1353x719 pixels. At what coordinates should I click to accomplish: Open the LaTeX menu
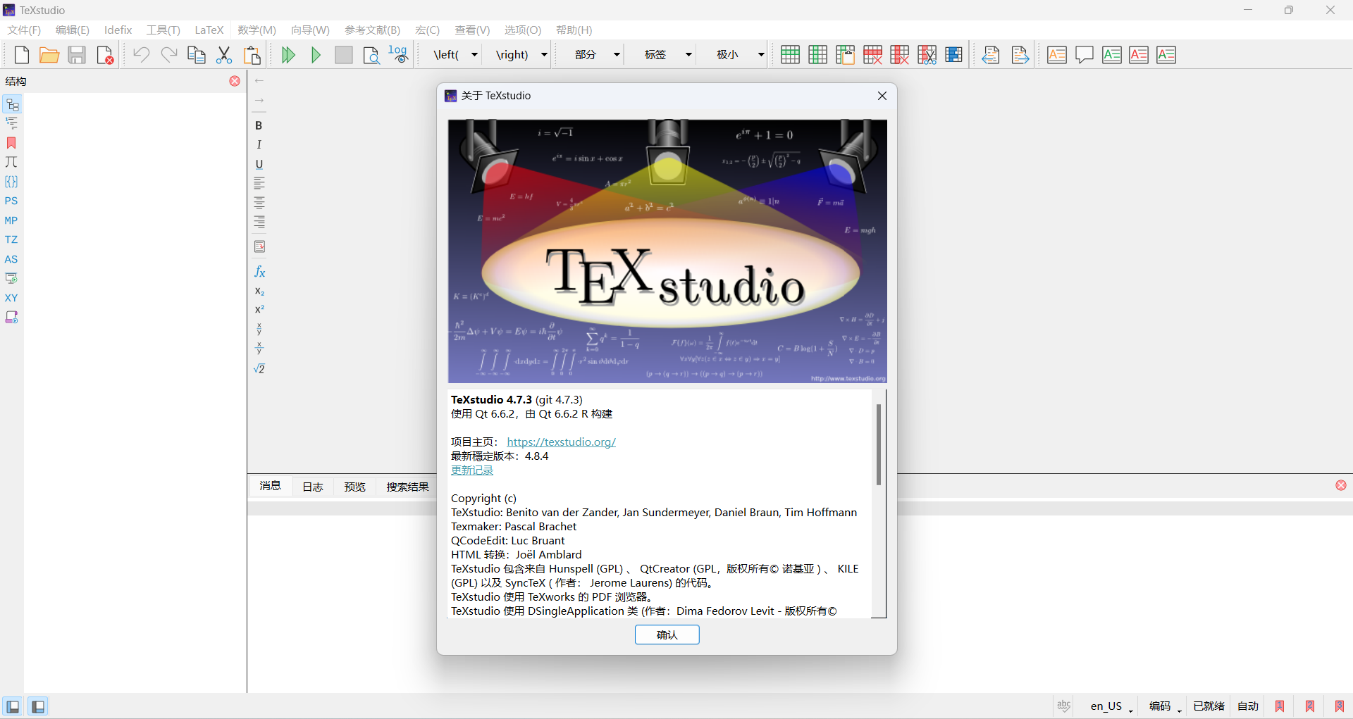(x=209, y=30)
